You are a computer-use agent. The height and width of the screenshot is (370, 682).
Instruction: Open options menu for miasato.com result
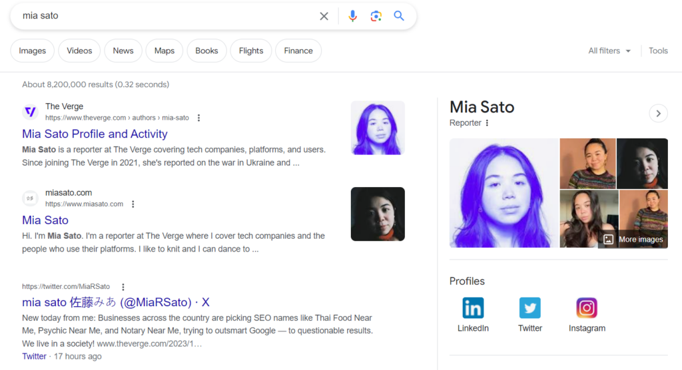click(133, 204)
